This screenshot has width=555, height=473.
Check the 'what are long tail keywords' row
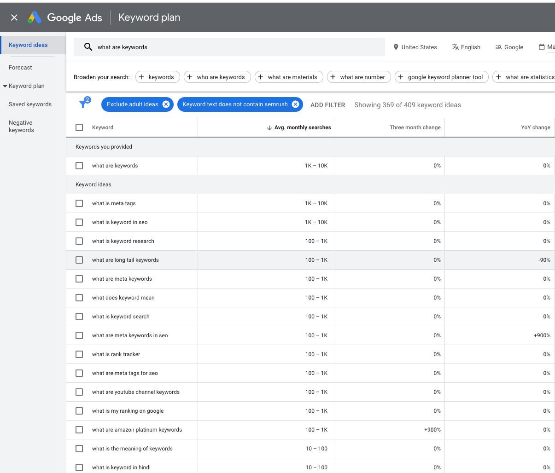tap(79, 260)
